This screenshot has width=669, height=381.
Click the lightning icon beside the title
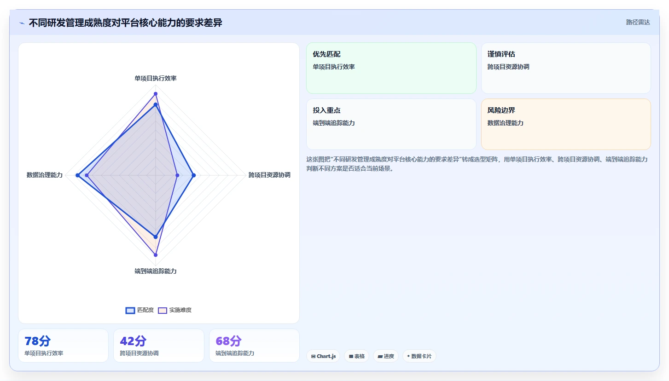point(22,23)
